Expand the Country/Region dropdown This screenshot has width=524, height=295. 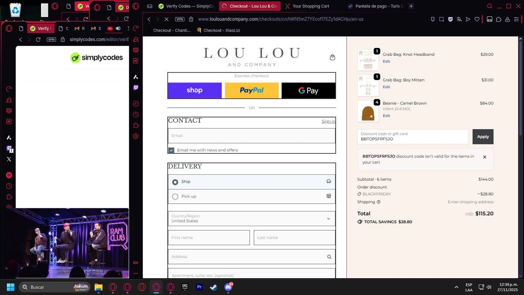click(x=252, y=218)
